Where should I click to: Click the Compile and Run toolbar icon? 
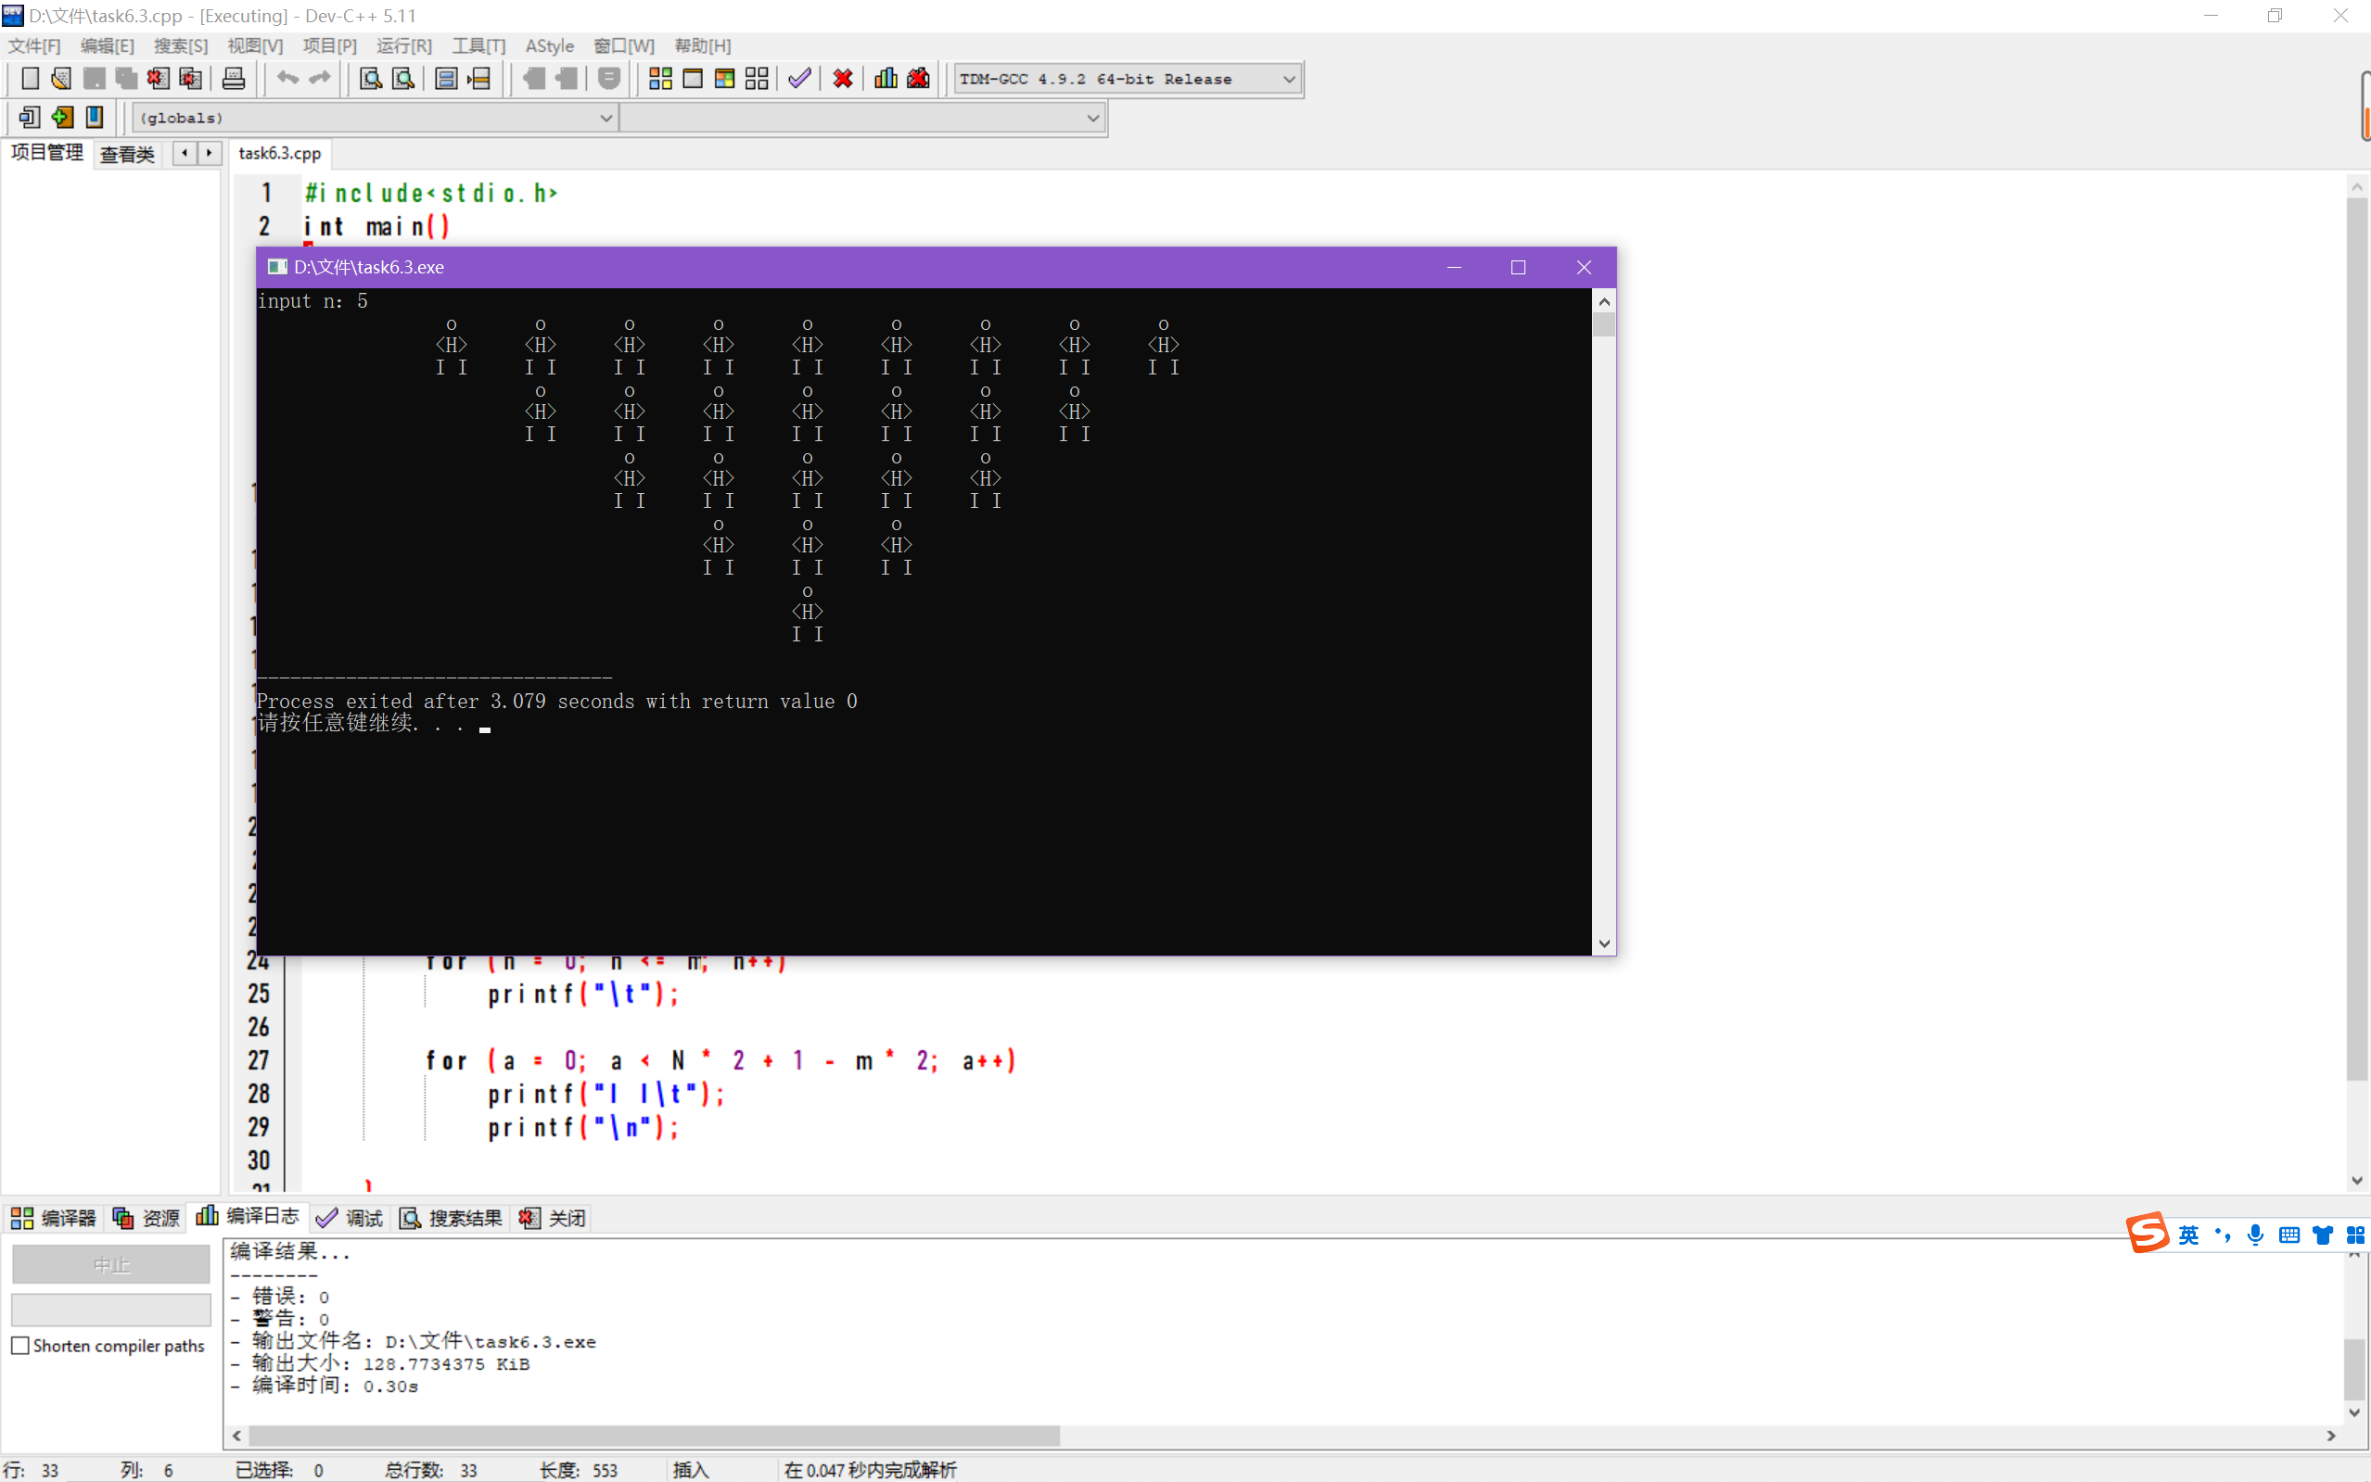[724, 79]
